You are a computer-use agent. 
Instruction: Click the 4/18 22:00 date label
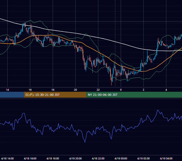(98, 158)
